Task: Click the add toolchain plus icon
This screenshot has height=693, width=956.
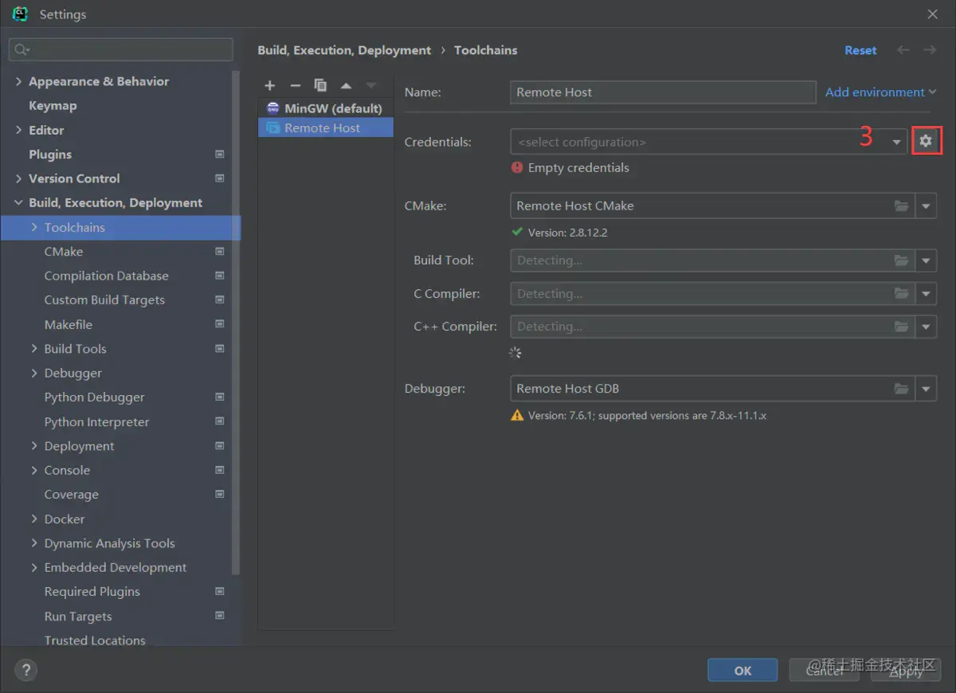Action: tap(270, 85)
